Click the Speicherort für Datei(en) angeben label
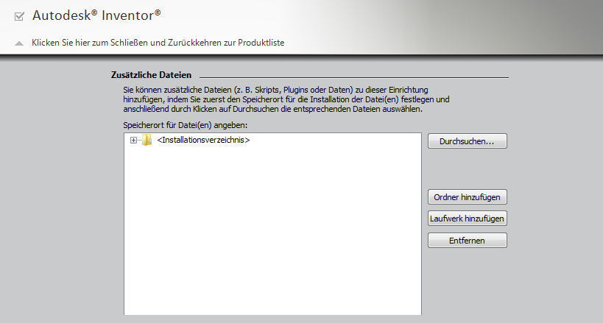 pos(186,125)
